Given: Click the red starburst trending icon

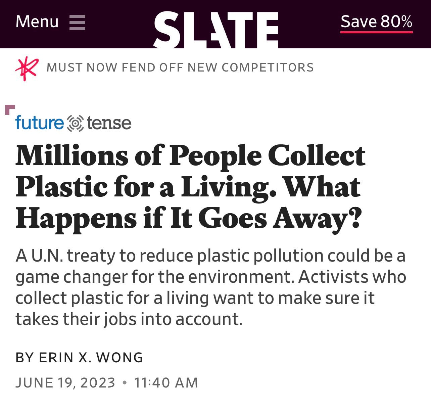Looking at the screenshot, I should (27, 69).
